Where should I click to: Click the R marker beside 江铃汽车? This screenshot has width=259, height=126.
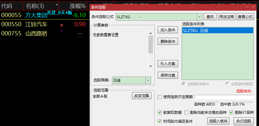click(62, 25)
